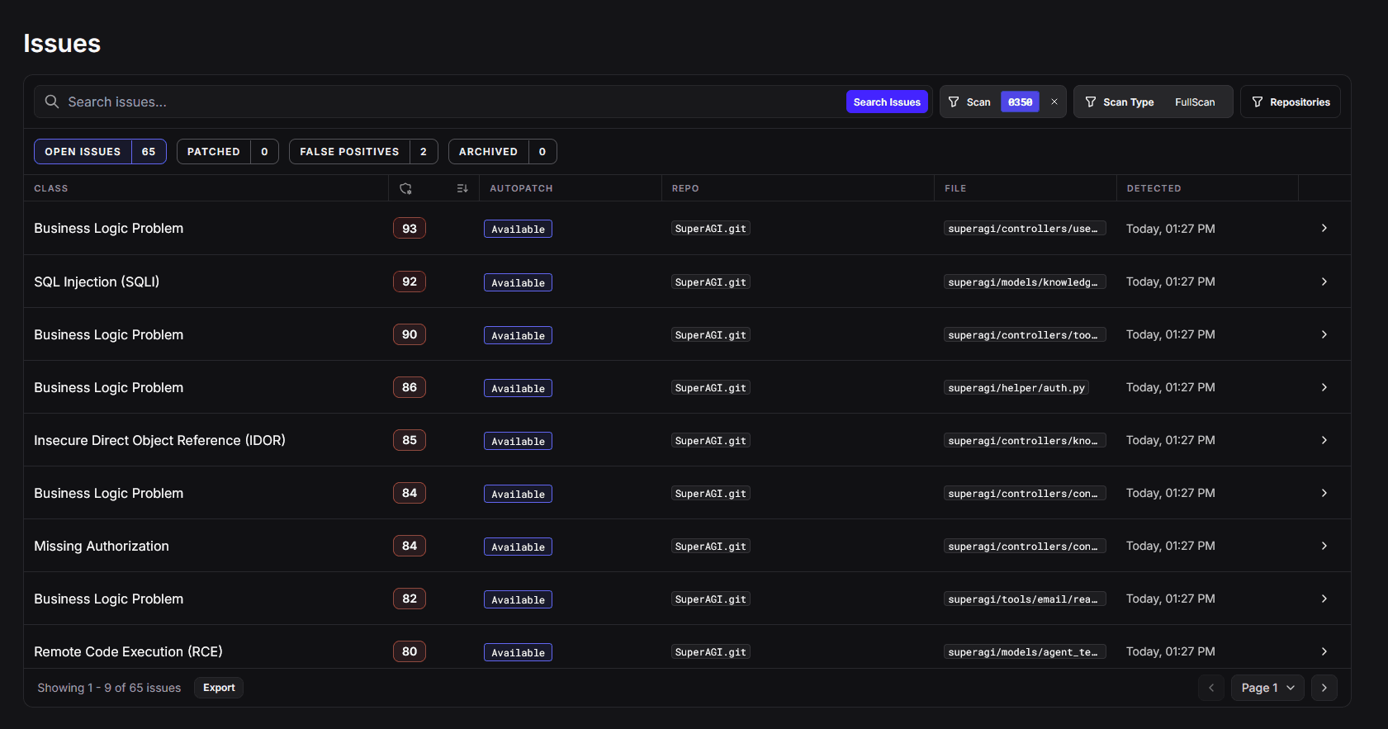The width and height of the screenshot is (1388, 729).
Task: Open the SQL Injection issue row chevron
Action: 1324,282
